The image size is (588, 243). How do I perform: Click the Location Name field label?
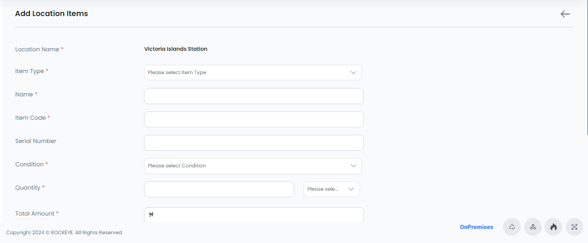click(x=37, y=49)
